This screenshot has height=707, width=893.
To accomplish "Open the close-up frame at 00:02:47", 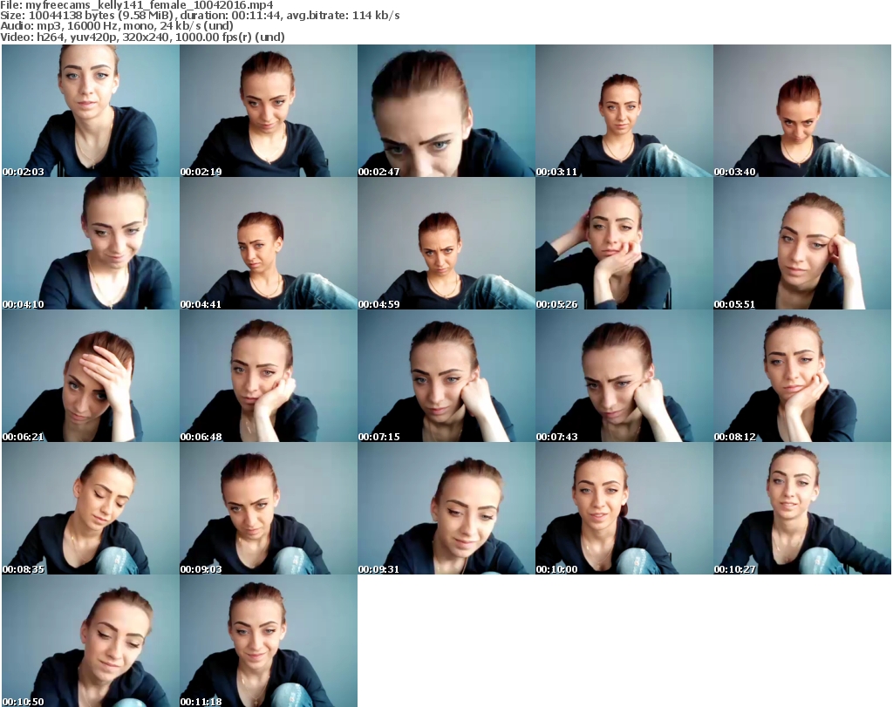I will (446, 111).
